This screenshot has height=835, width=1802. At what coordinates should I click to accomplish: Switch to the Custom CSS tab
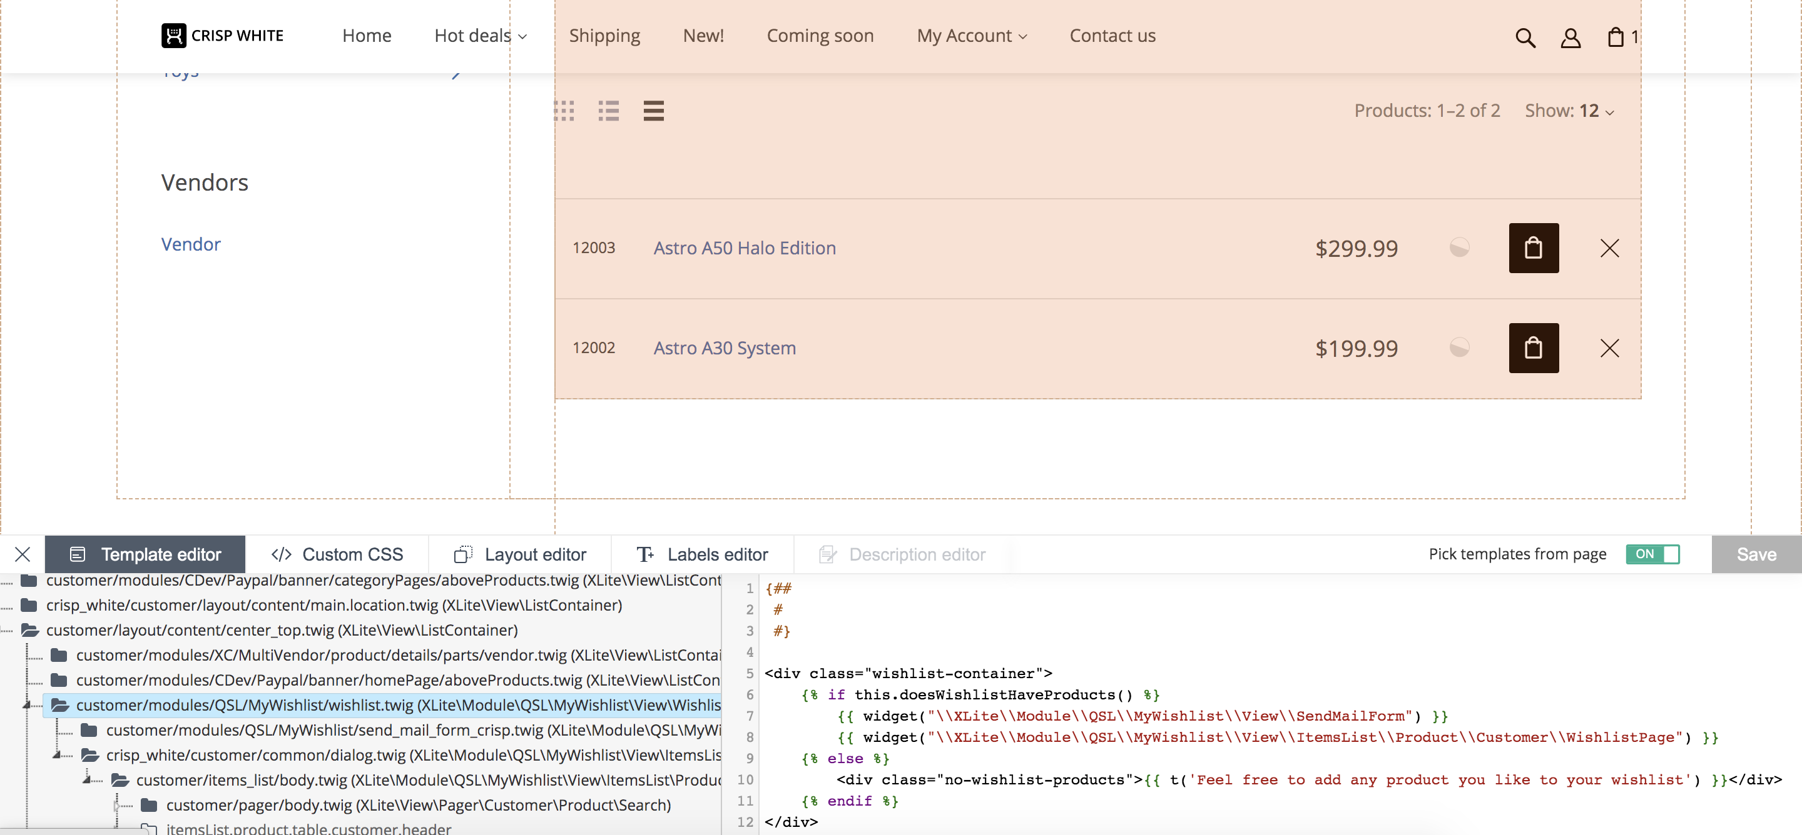tap(337, 554)
